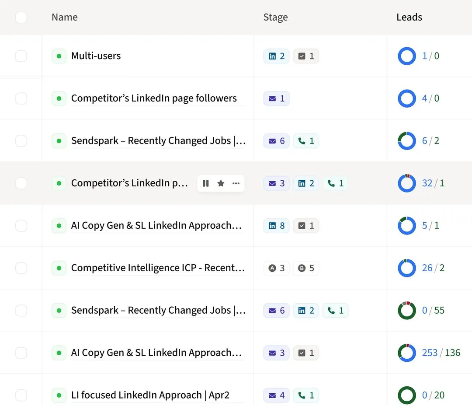Click the status dot for LI focused LinkedIn Approach
This screenshot has height=406, width=472.
tap(59, 395)
